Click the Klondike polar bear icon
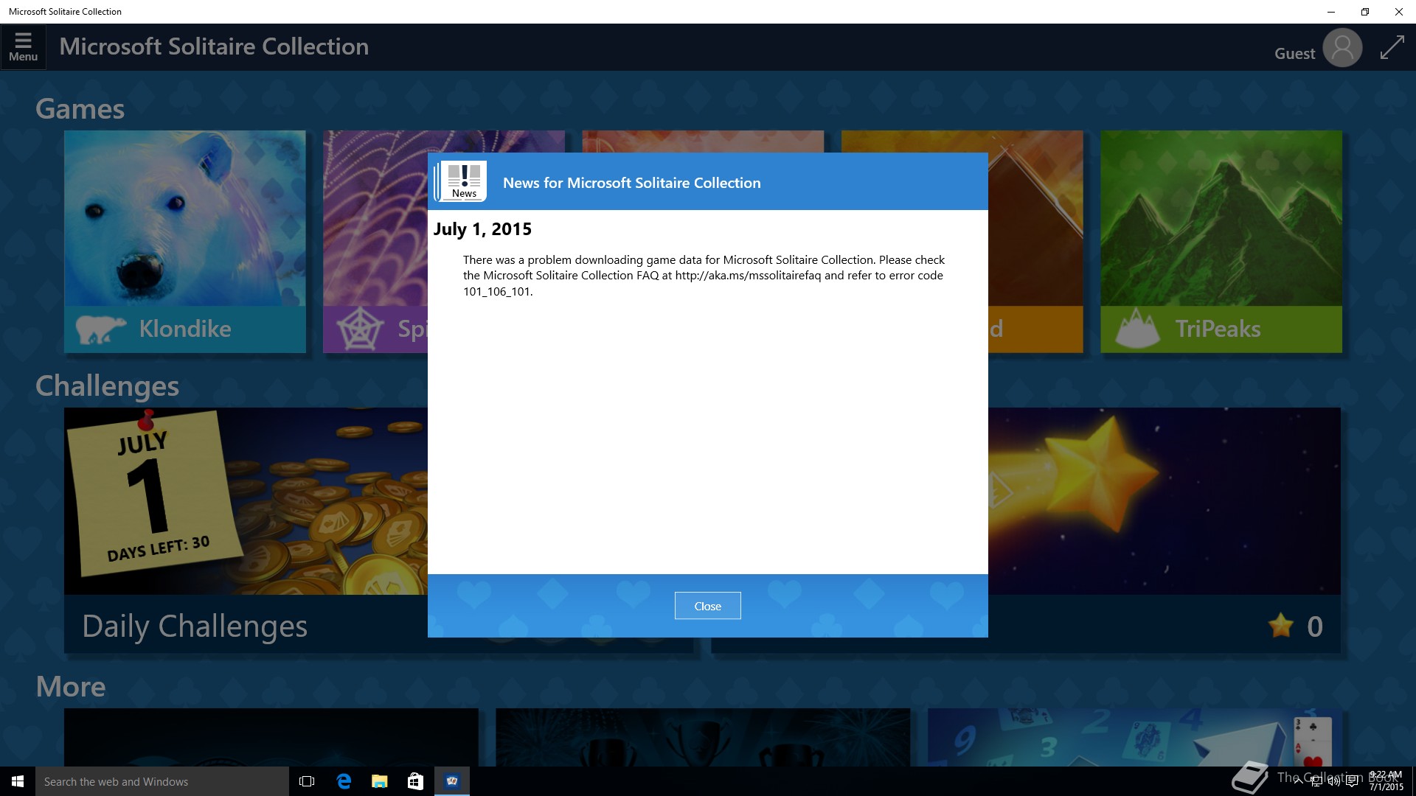 pos(100,329)
